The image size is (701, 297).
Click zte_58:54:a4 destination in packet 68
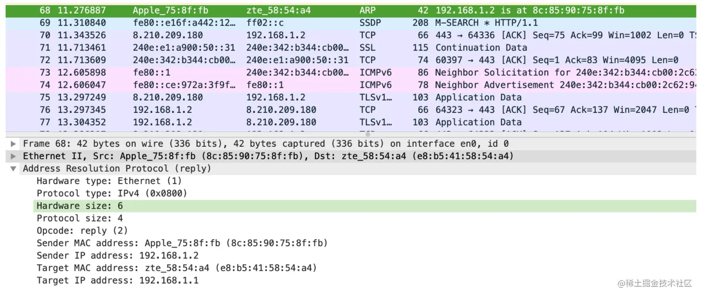pos(279,10)
